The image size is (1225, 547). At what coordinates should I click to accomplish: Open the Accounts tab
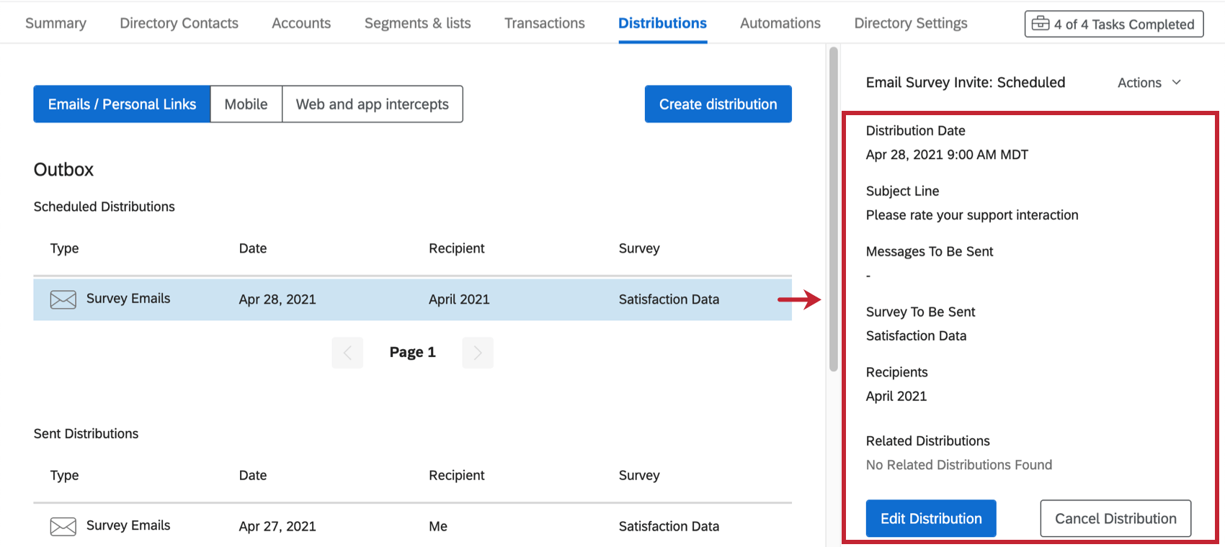coord(301,23)
